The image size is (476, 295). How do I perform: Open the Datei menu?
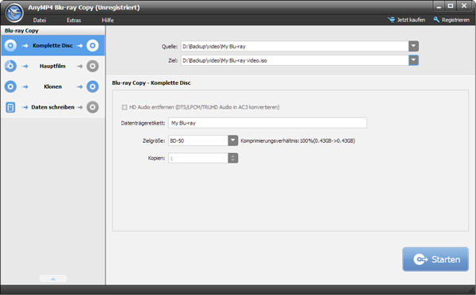coord(40,21)
